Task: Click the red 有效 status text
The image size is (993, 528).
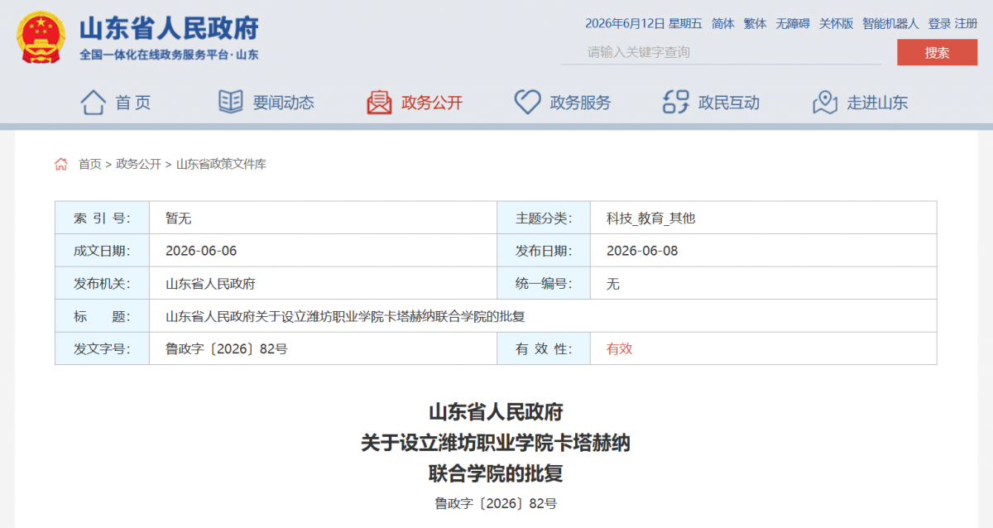Action: pyautogui.click(x=620, y=348)
